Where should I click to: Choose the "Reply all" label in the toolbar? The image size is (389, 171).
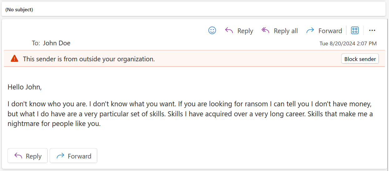tap(286, 31)
